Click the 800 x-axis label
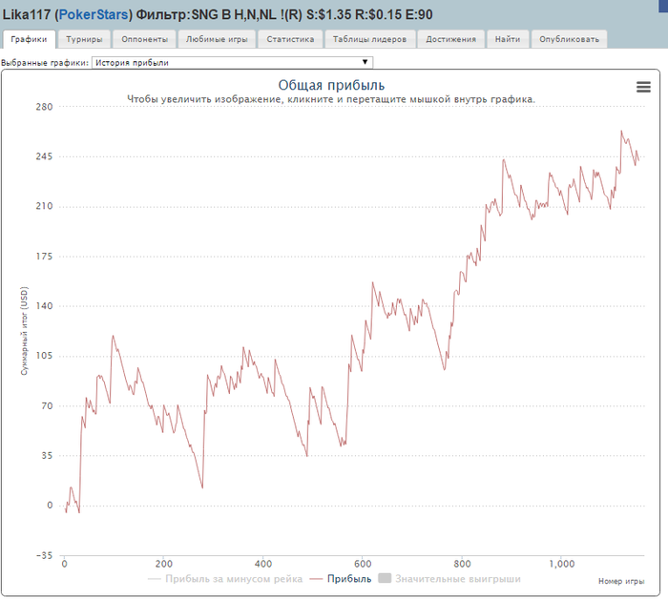Viewport: 668px width, 599px height. (462, 564)
